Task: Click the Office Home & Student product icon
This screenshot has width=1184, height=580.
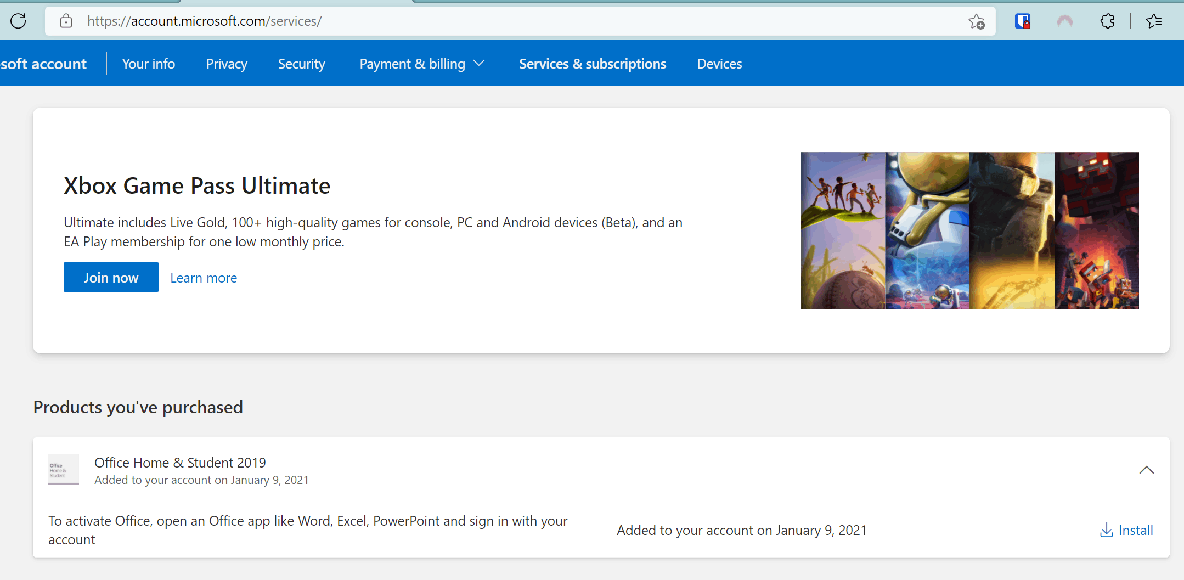Action: click(64, 470)
